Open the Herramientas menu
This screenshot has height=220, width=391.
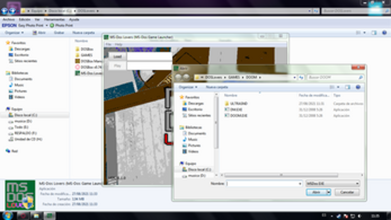(54, 19)
